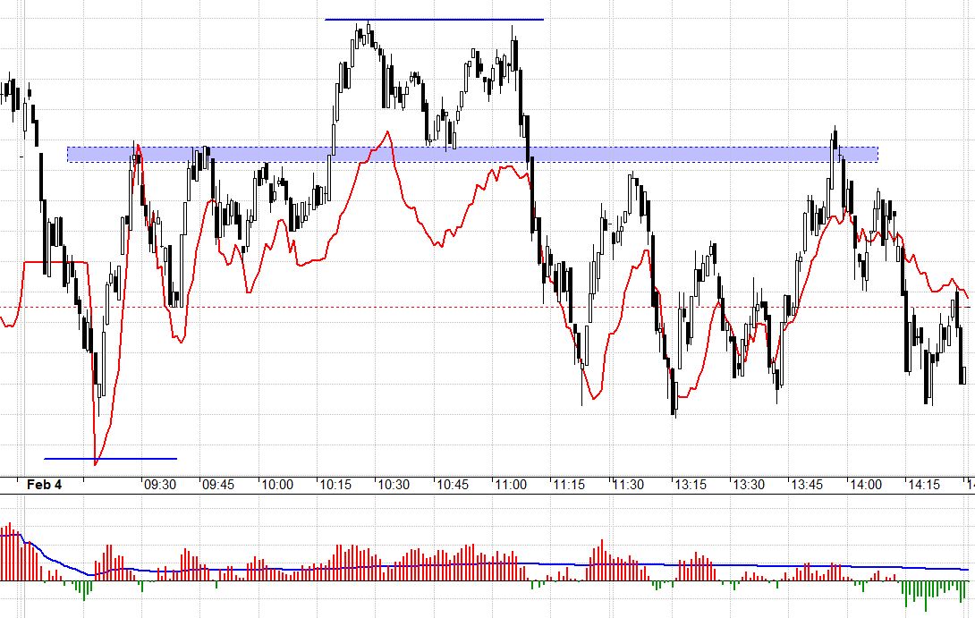Click the 14:15 time axis label
Viewport: 975px width, 618px height.
[924, 485]
